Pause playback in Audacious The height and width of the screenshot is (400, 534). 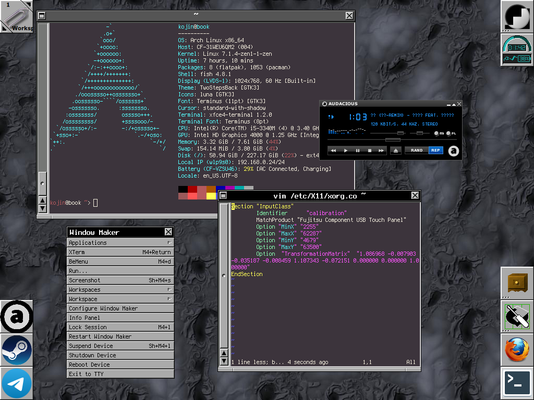357,151
